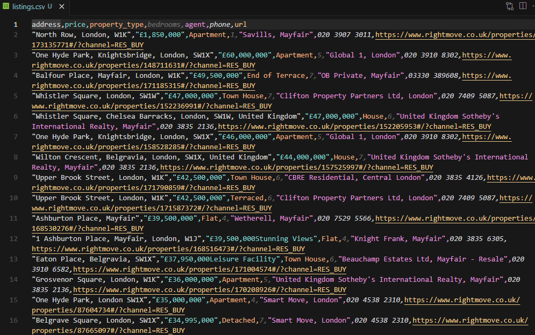Click line number 16 in the gutter
Image resolution: width=535 pixels, height=335 pixels.
[16, 321]
